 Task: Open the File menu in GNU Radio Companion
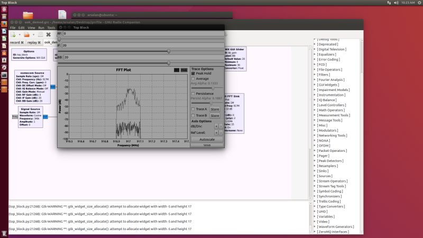(13, 28)
